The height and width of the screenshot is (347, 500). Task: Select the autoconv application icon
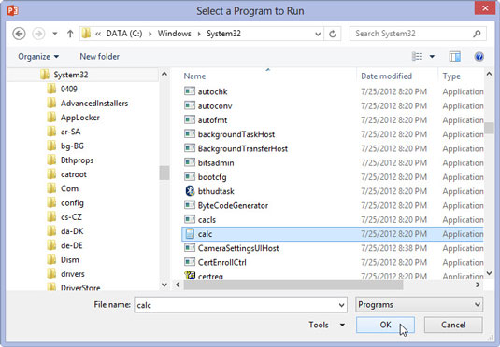pyautogui.click(x=190, y=105)
